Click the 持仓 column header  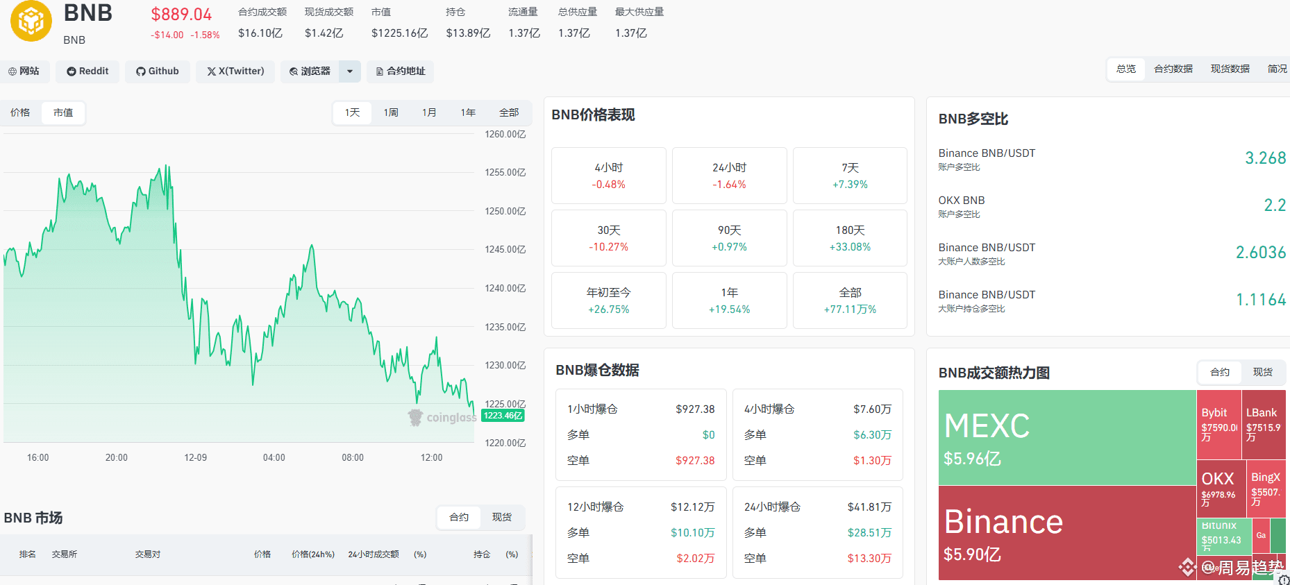(x=482, y=554)
